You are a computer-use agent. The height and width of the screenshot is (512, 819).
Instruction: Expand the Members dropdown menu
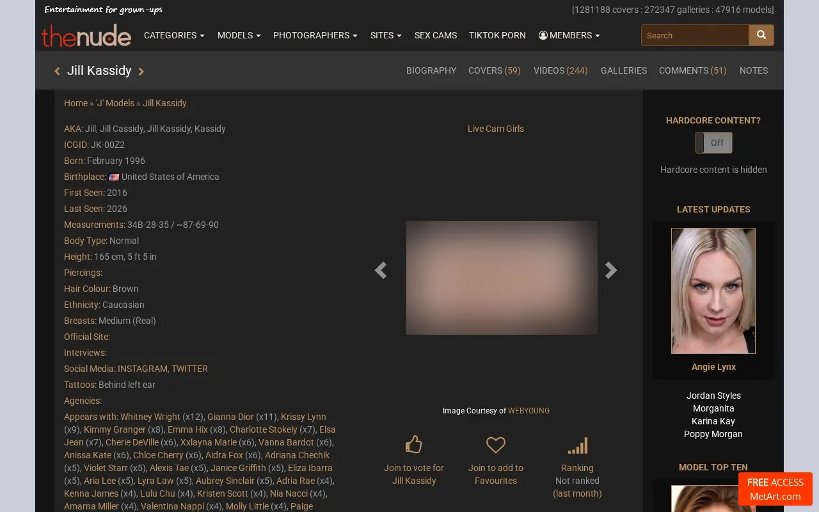[x=569, y=35]
